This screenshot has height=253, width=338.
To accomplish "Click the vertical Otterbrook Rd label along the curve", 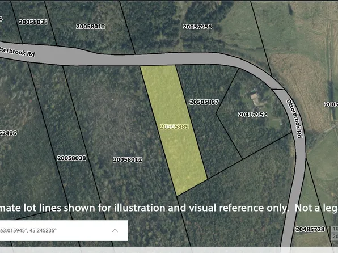I will [x=295, y=118].
